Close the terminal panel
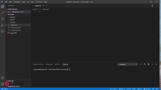The height and width of the screenshot is (90, 161). pyautogui.click(x=156, y=64)
